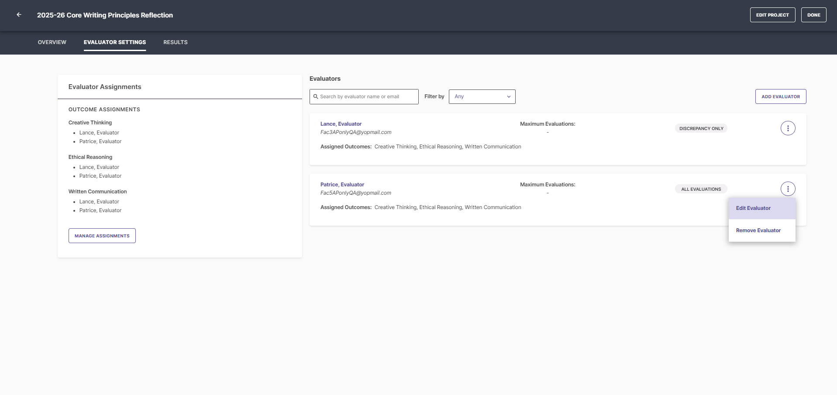Click the Fac3APonlyQA@yopmail.com email
837x395 pixels.
tap(356, 132)
